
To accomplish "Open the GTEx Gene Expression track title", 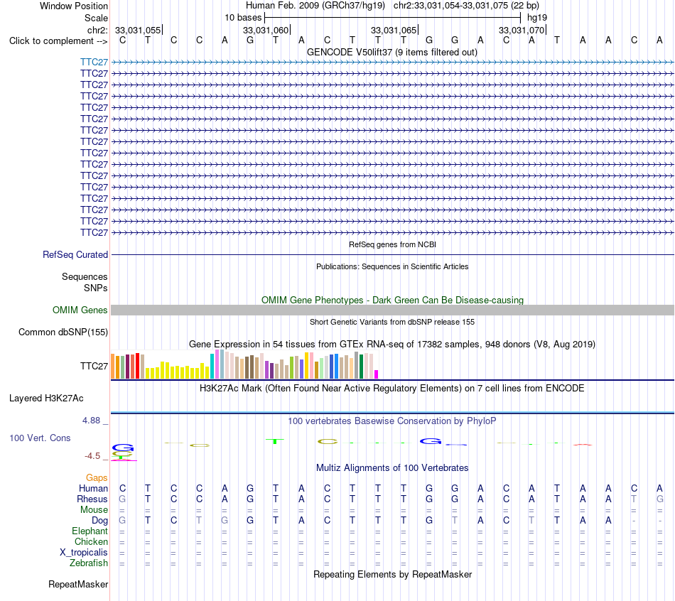I will click(x=392, y=344).
